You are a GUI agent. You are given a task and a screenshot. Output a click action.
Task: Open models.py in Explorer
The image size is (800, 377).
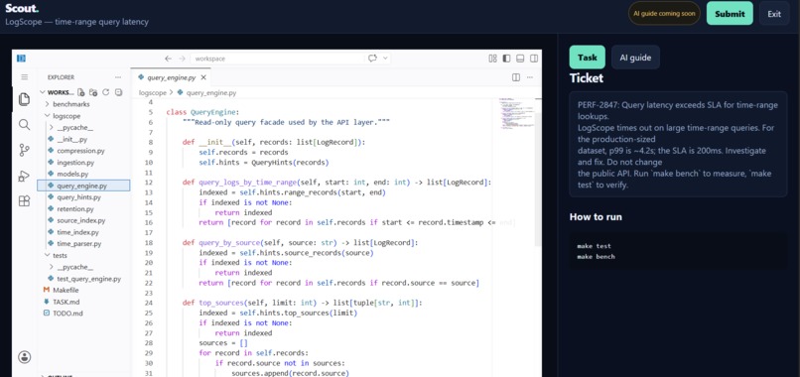point(83,174)
